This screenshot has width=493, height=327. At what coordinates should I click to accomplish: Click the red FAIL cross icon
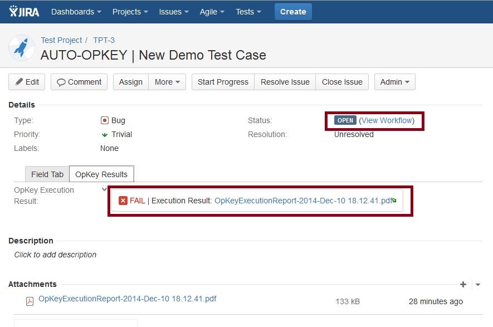[x=123, y=201]
